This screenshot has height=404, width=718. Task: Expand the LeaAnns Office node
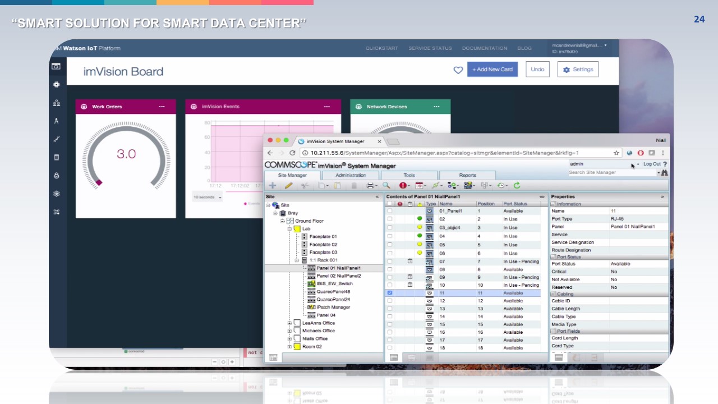pyautogui.click(x=289, y=323)
